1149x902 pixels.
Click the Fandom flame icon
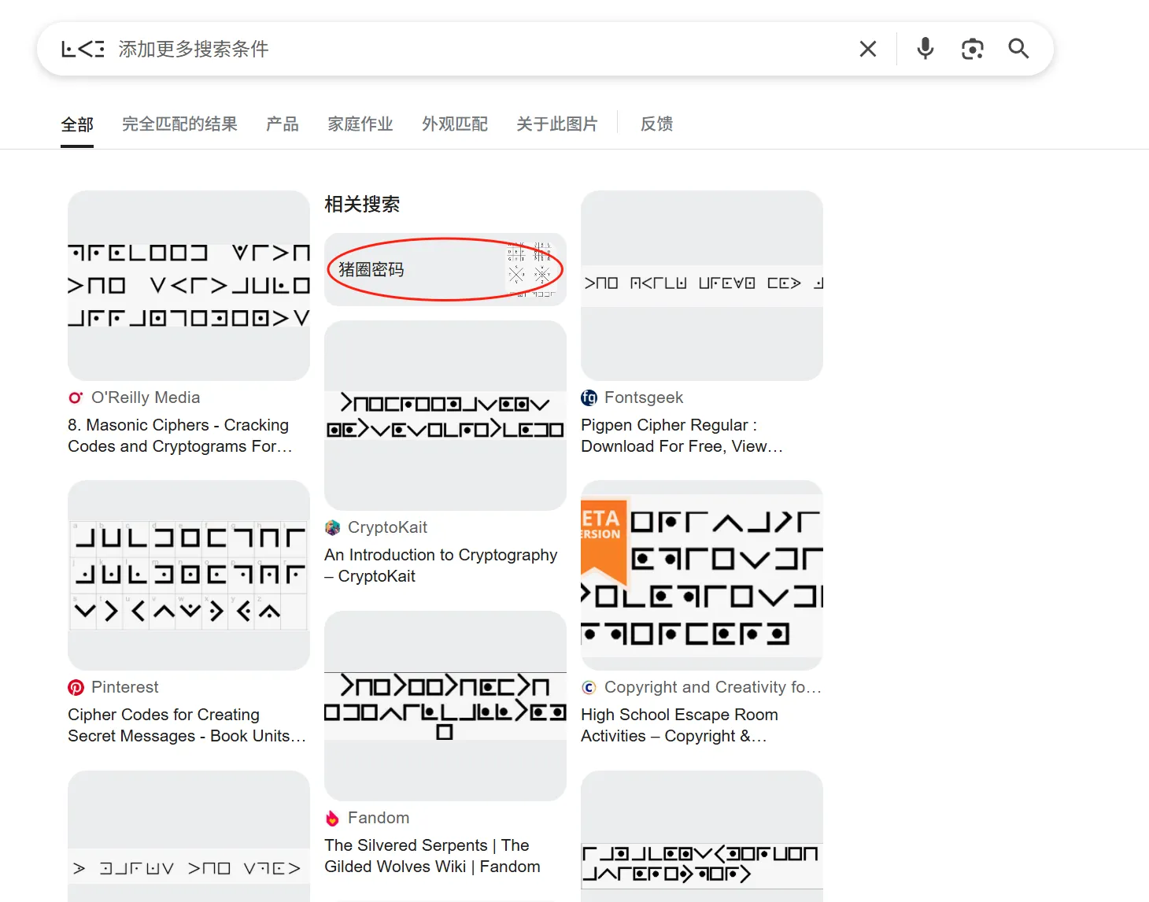pyautogui.click(x=332, y=818)
